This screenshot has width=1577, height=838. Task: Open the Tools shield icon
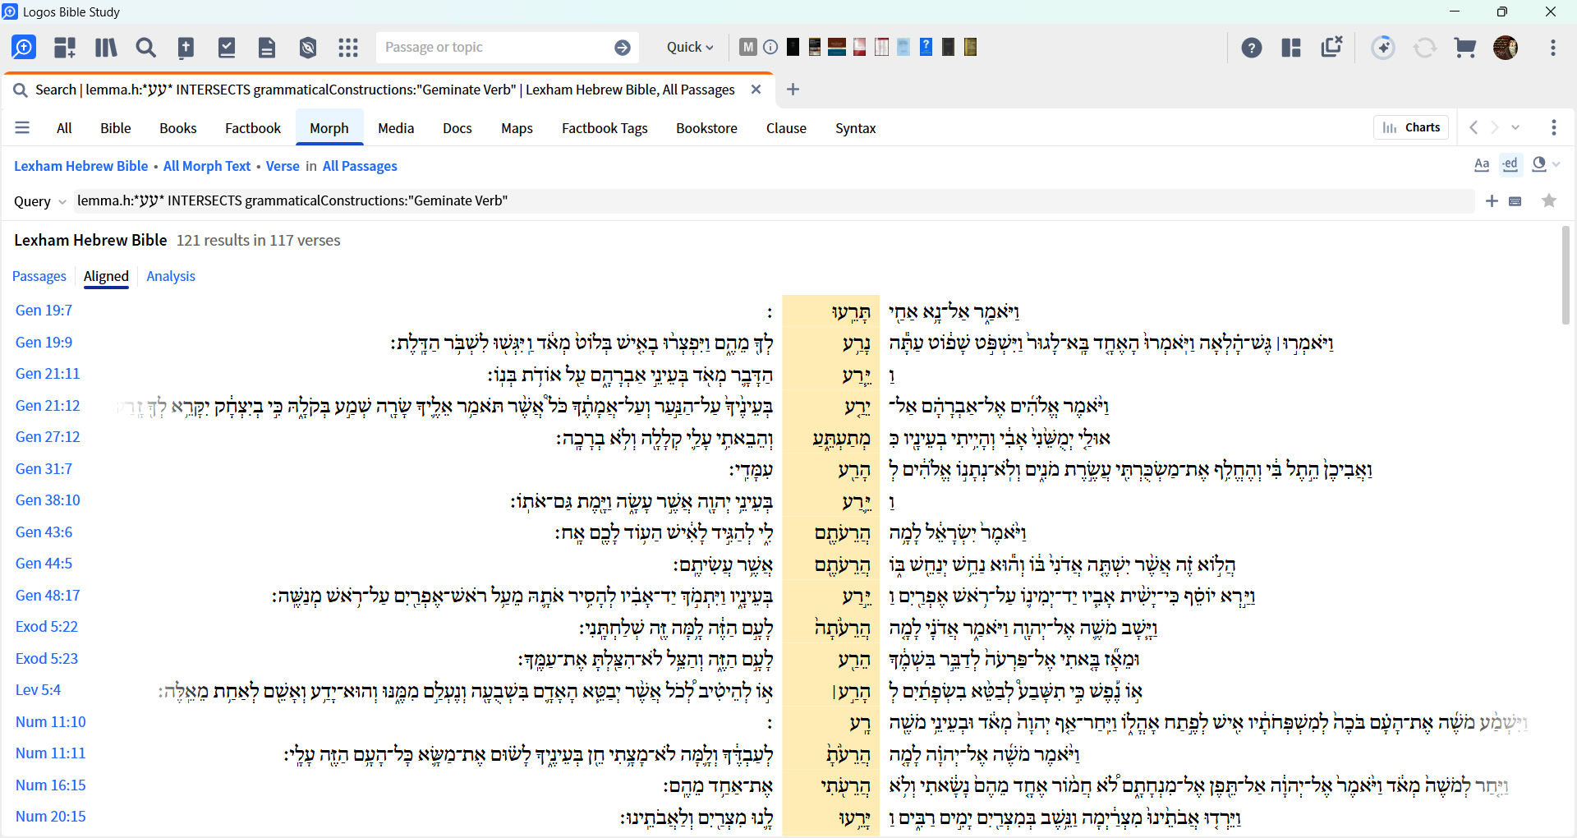click(x=308, y=48)
